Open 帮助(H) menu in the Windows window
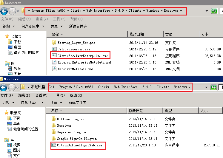Viewport: 223px width, 158px height. pos(76,95)
